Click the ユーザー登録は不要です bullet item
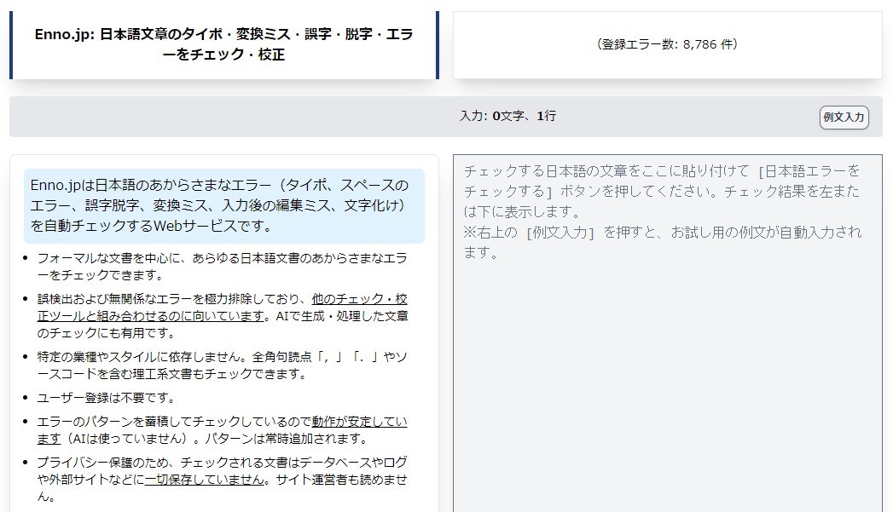The height and width of the screenshot is (512, 893). pos(106,398)
